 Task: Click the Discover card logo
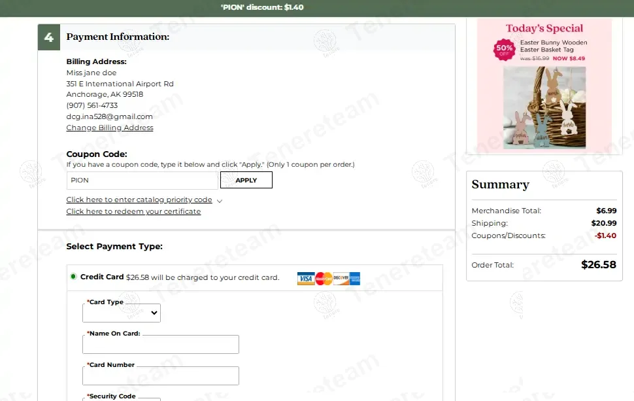point(341,279)
